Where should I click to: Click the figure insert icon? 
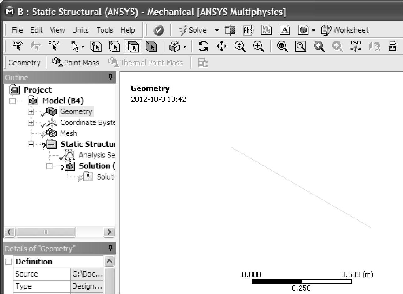click(x=303, y=30)
